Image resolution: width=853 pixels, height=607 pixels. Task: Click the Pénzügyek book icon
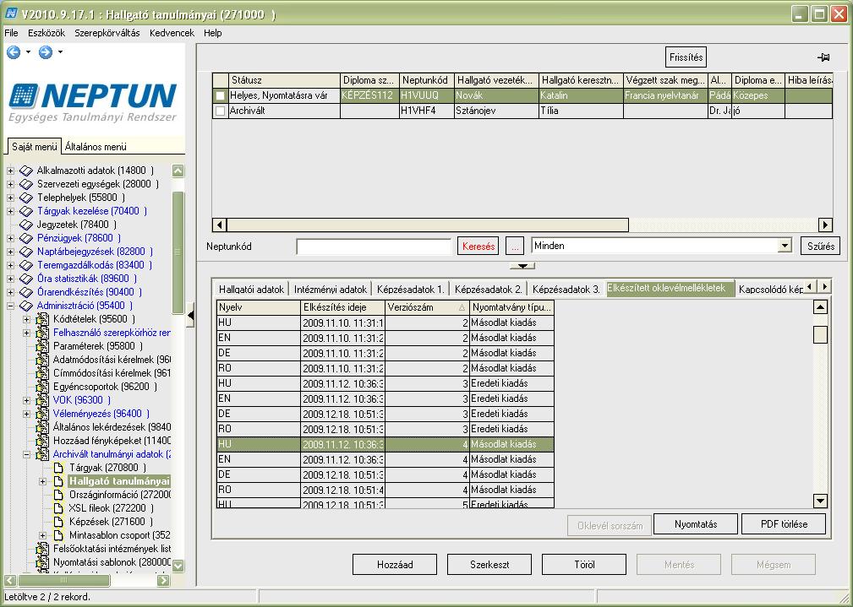(x=25, y=238)
